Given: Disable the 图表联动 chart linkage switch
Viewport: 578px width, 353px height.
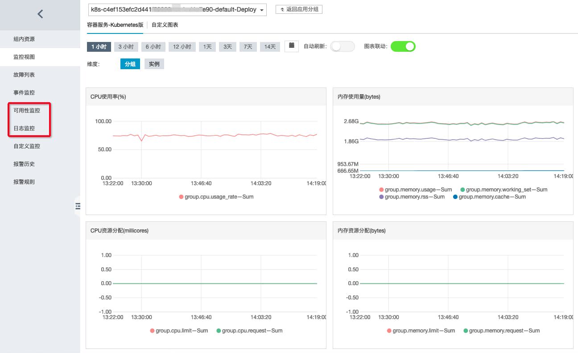Looking at the screenshot, I should pos(403,46).
